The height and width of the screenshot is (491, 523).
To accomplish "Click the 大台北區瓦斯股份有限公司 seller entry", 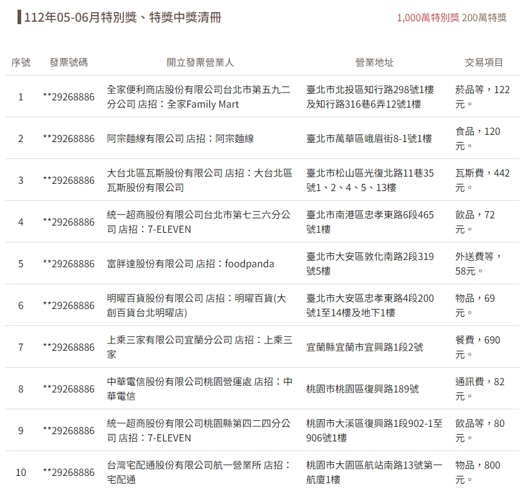I will 200,180.
